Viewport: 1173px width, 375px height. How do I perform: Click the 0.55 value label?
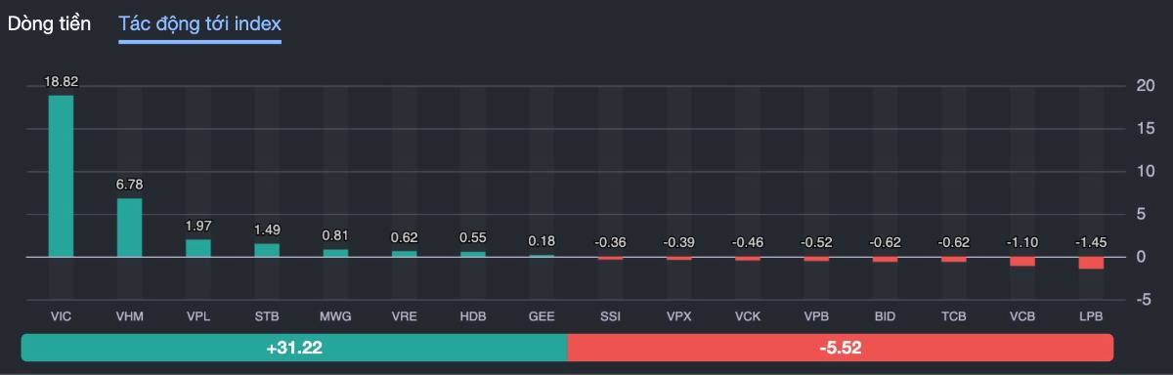tap(473, 237)
